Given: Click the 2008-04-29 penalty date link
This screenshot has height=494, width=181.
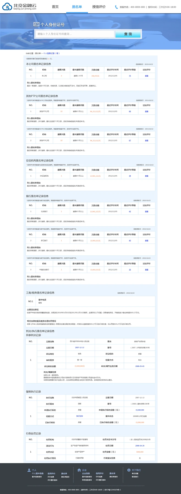Looking at the screenshot, I should pyautogui.click(x=139, y=446).
